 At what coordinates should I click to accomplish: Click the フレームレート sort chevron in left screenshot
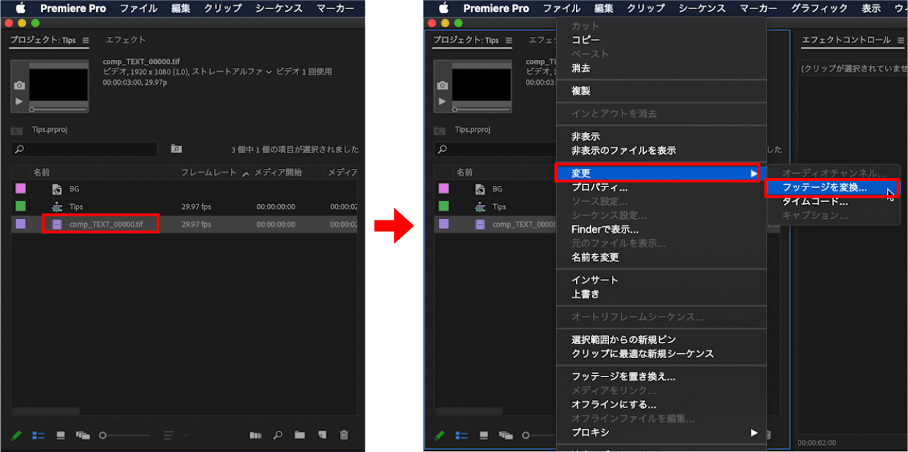(244, 173)
